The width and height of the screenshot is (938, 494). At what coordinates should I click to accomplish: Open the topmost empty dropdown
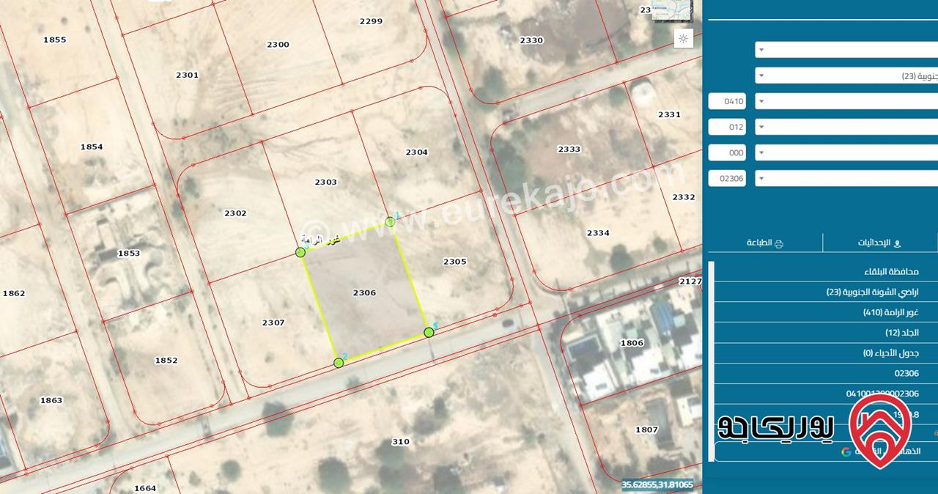click(846, 50)
